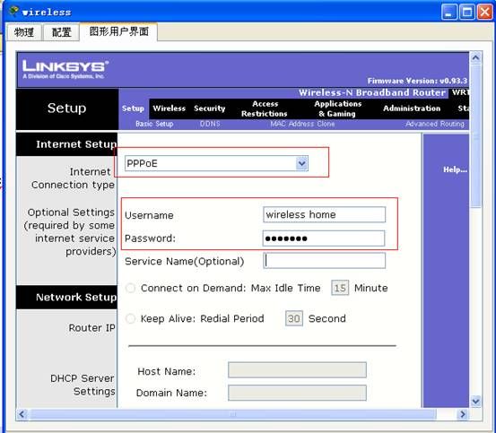Click the Password input field
The height and width of the screenshot is (433, 496).
pos(324,238)
